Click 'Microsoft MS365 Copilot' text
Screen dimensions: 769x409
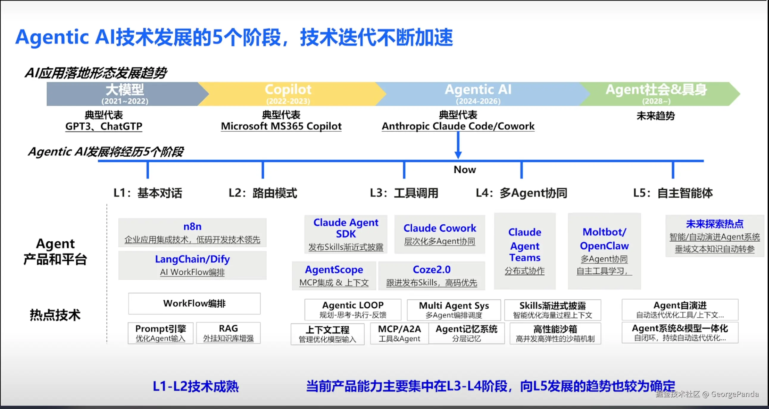coord(281,126)
